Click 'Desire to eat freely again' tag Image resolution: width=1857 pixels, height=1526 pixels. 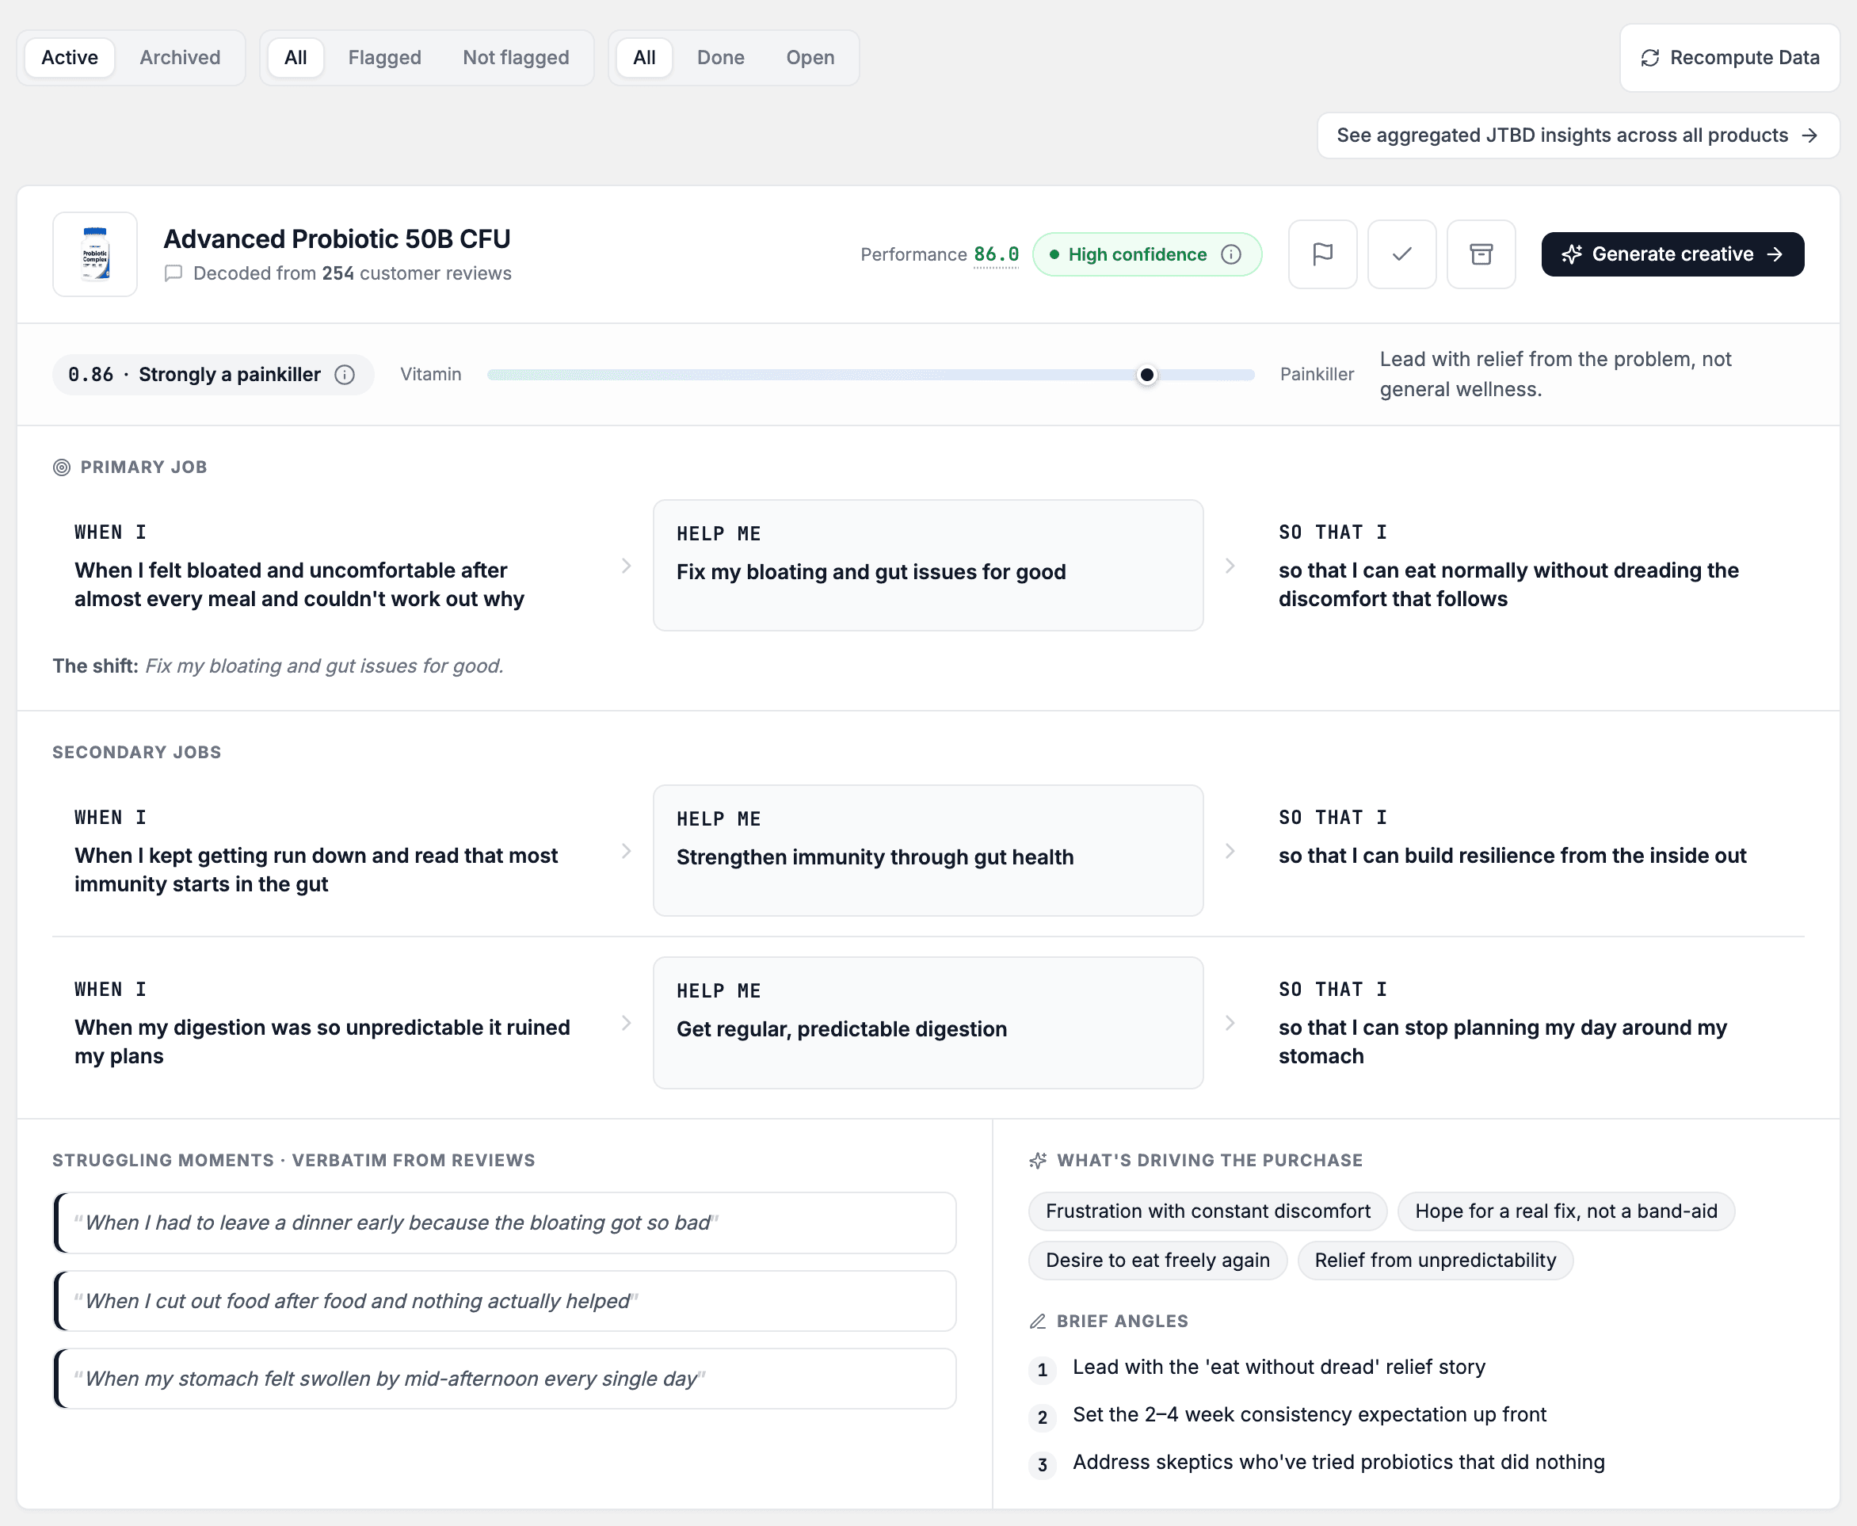click(1157, 1261)
